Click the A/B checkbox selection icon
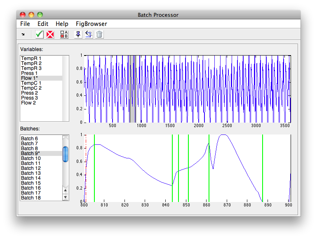This screenshot has height=239, width=317. pyautogui.click(x=64, y=35)
